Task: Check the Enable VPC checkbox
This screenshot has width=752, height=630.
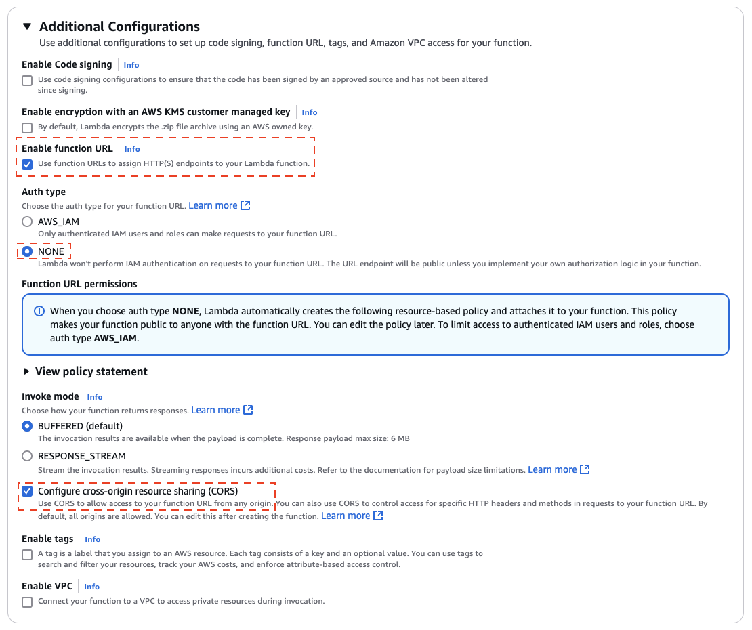Action: click(26, 602)
